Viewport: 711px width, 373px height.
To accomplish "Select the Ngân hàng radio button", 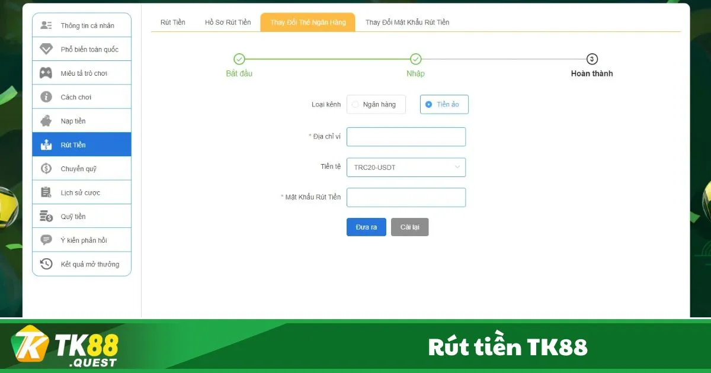I will (355, 104).
